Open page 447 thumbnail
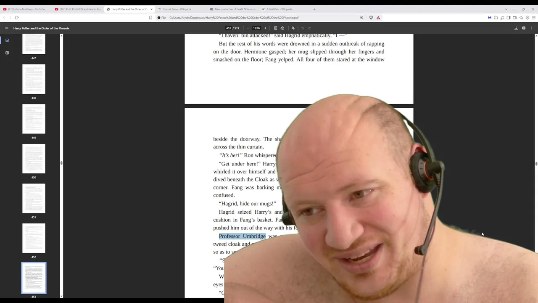Screen dimensions: 538x303 [34, 44]
